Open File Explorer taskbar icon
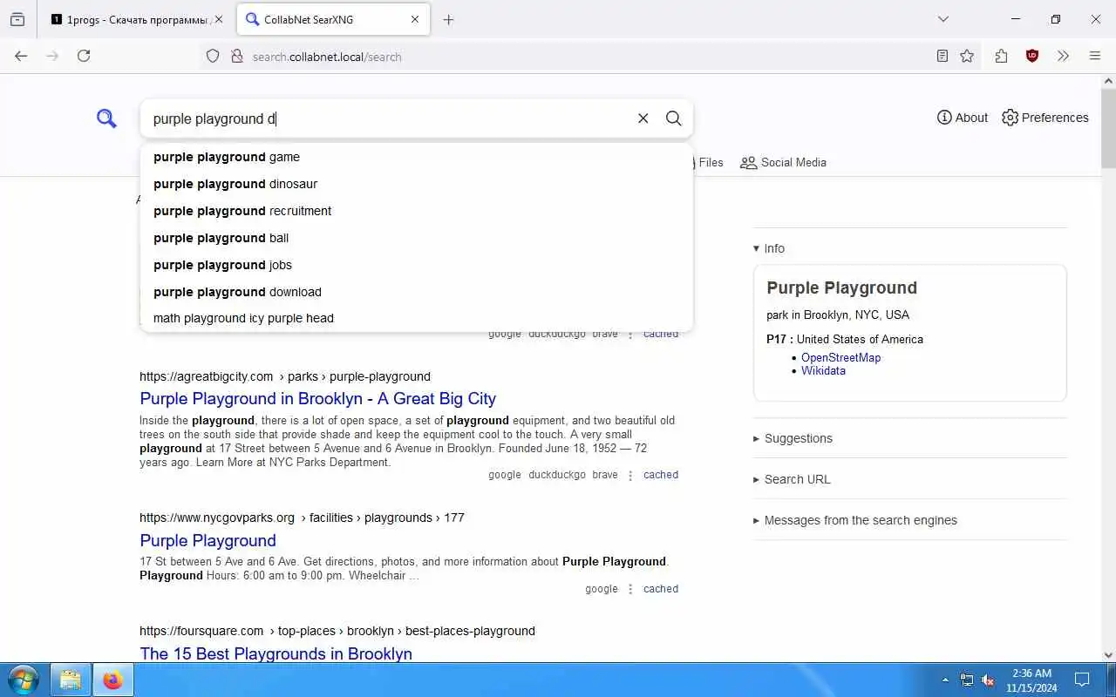The height and width of the screenshot is (697, 1116). (70, 680)
